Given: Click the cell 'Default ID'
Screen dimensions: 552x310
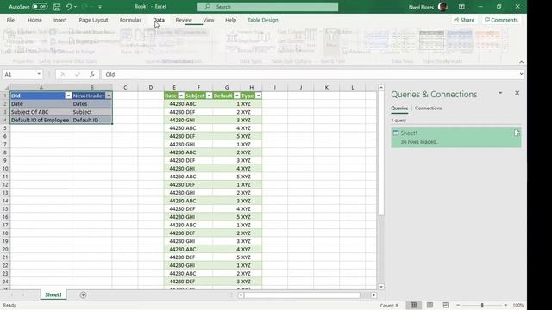Looking at the screenshot, I should coord(92,120).
